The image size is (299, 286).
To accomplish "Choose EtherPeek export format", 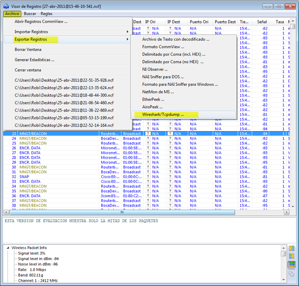I will tap(153, 99).
